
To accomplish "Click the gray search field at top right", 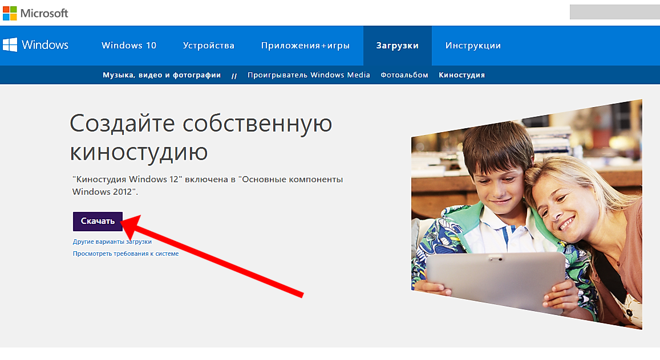I will click(x=614, y=11).
